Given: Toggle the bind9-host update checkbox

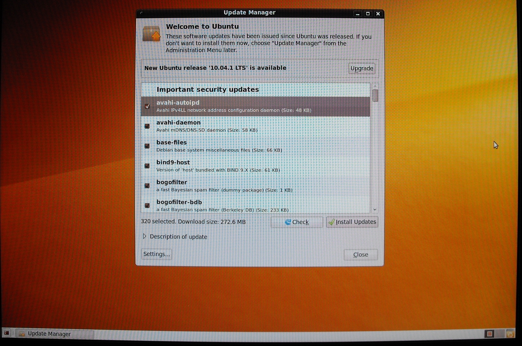Looking at the screenshot, I should click(147, 166).
